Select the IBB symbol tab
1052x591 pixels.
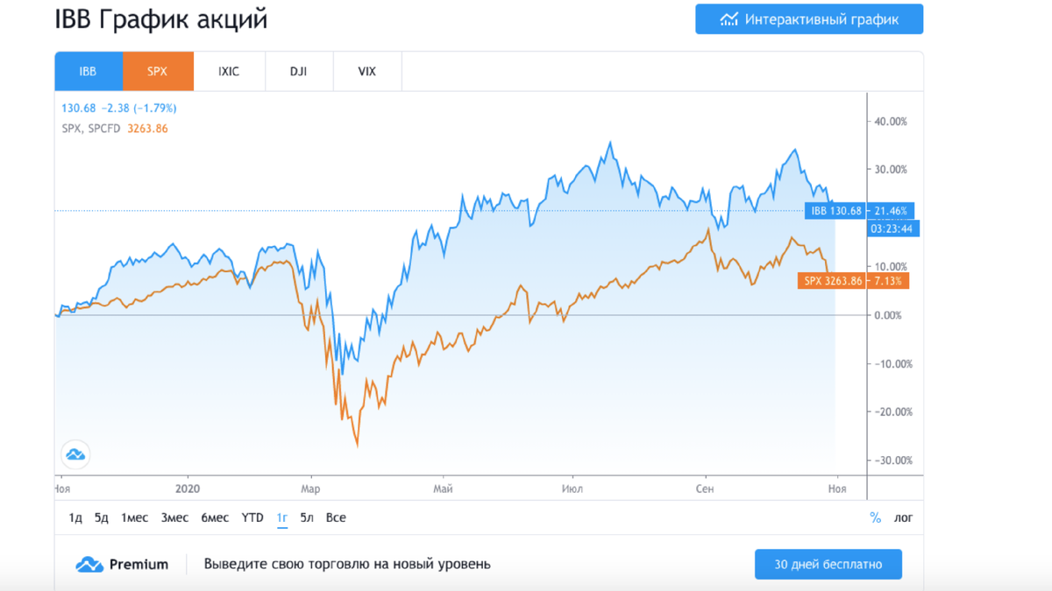tap(88, 71)
